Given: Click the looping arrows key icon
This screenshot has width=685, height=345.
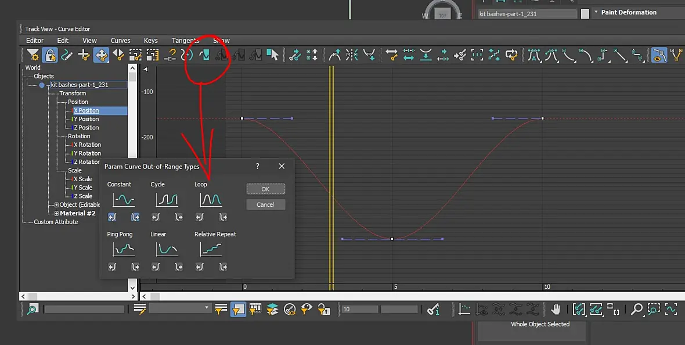Looking at the screenshot, I should pyautogui.click(x=511, y=55).
